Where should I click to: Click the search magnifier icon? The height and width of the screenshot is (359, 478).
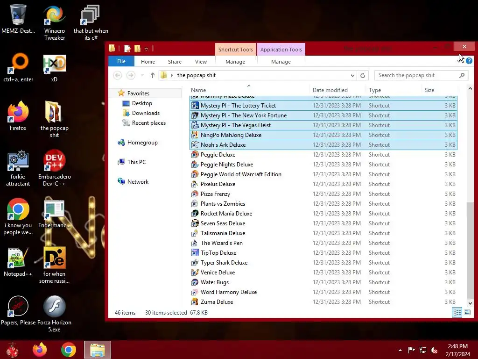[x=462, y=75]
